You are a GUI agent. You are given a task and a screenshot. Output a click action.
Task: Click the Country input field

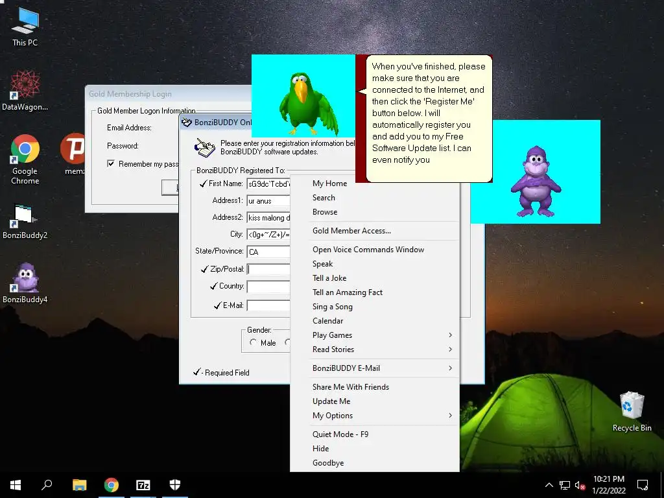(x=268, y=287)
